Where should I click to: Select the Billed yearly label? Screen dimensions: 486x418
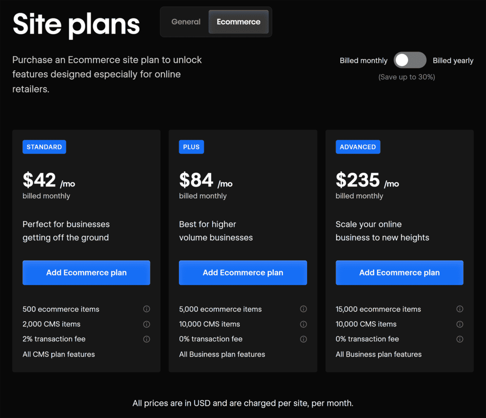coord(453,61)
